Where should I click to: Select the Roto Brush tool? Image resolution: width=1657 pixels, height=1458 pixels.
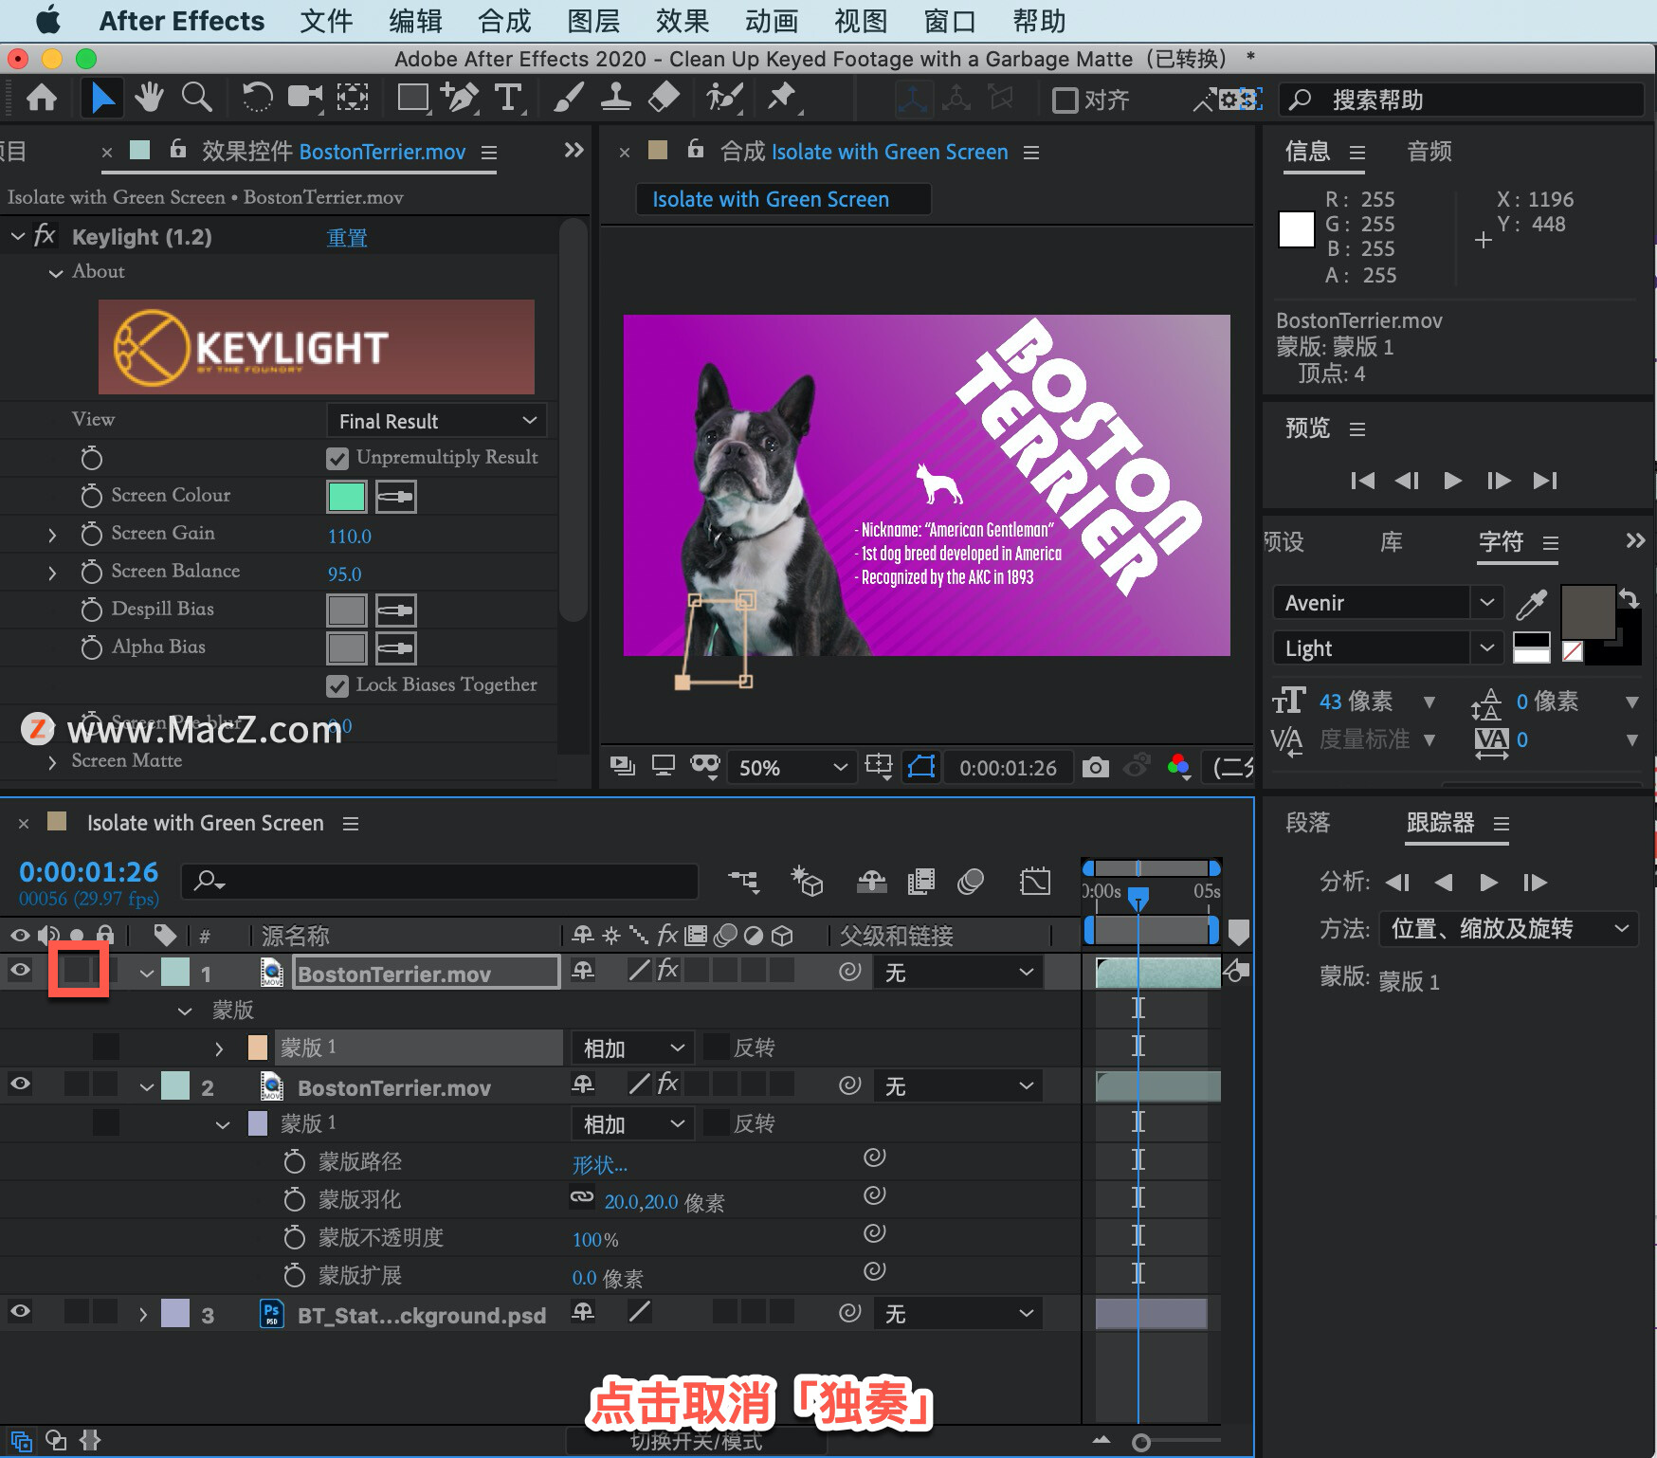(x=724, y=98)
